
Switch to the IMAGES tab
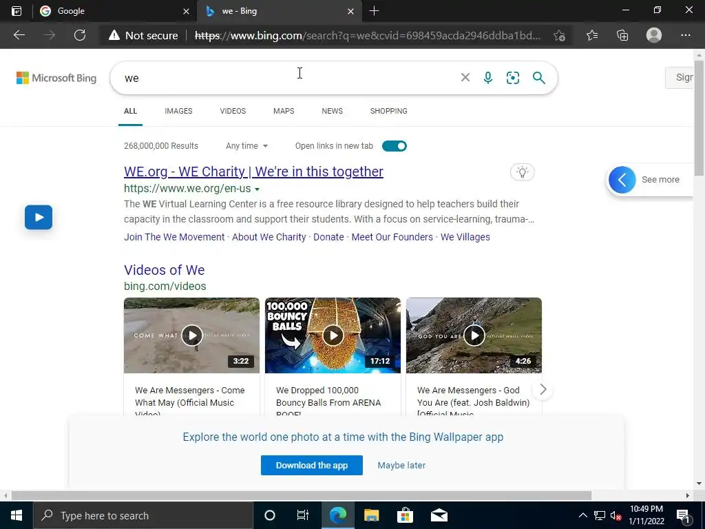click(178, 111)
